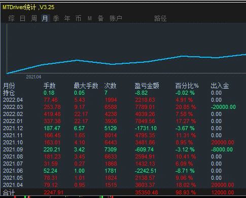The height and width of the screenshot is (198, 246).
Task: Open the 年 yearly statistics tab
Action: point(67,18)
